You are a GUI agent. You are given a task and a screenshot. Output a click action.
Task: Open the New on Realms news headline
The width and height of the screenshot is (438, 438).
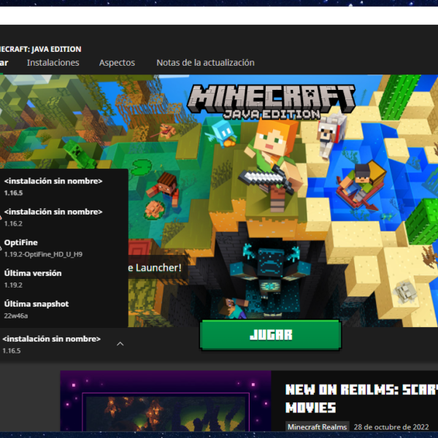[361, 399]
